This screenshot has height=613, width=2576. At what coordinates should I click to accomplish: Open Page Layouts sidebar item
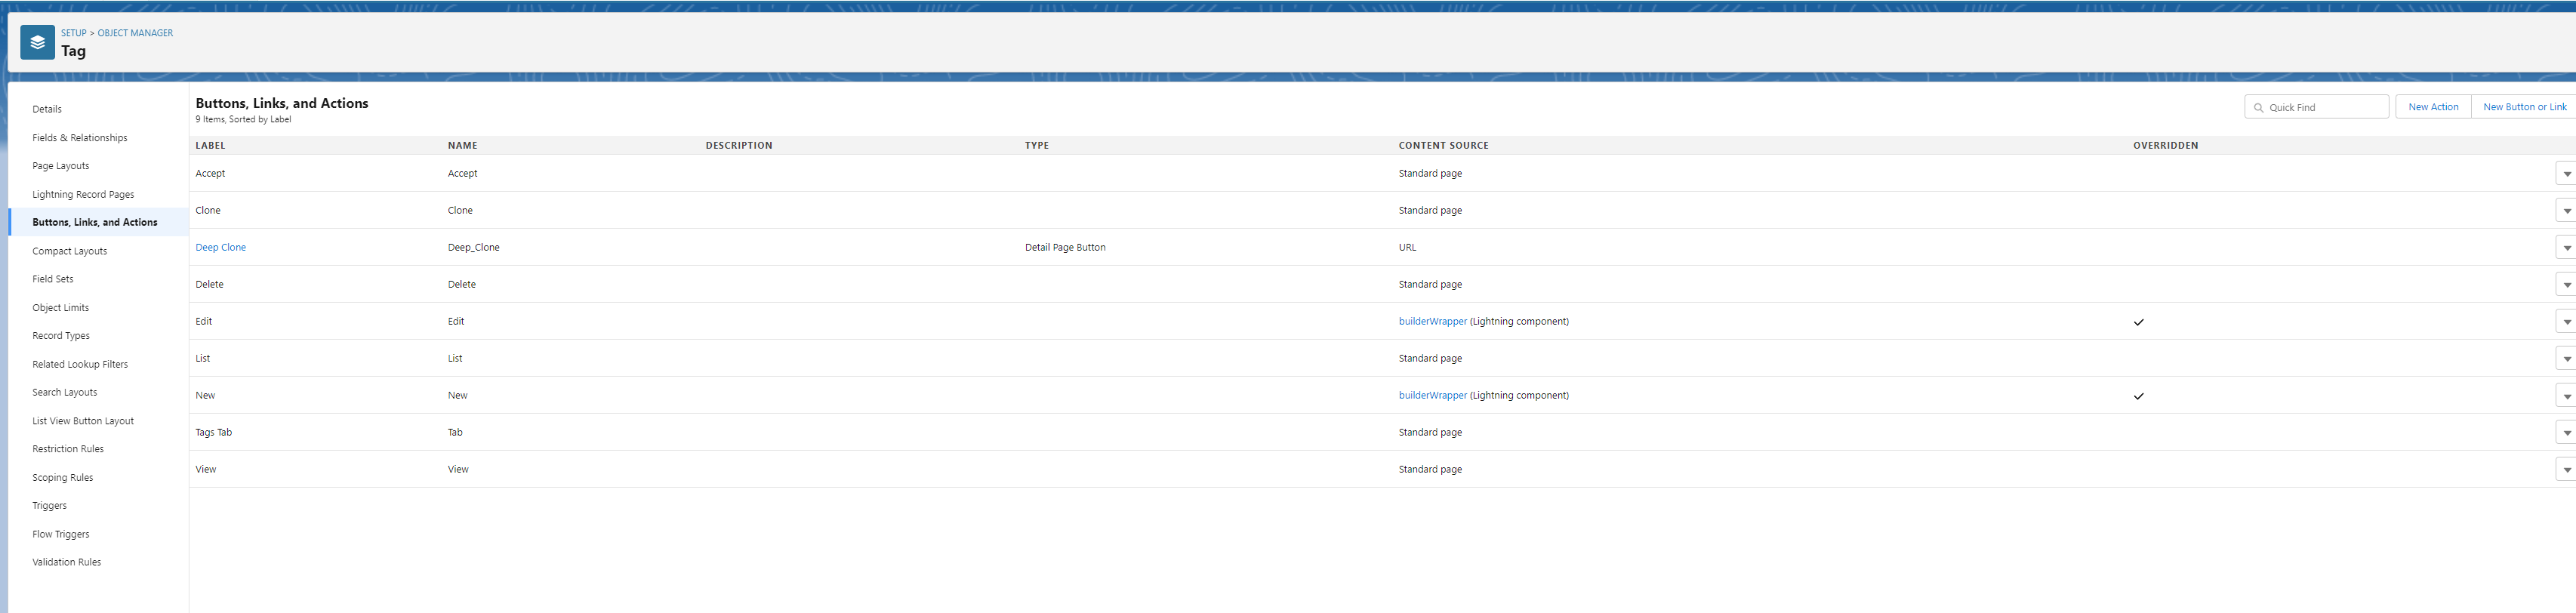[x=61, y=166]
